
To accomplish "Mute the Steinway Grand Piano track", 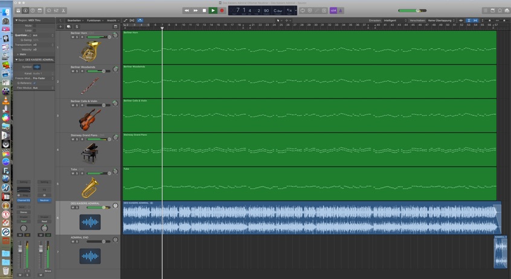I will point(72,139).
